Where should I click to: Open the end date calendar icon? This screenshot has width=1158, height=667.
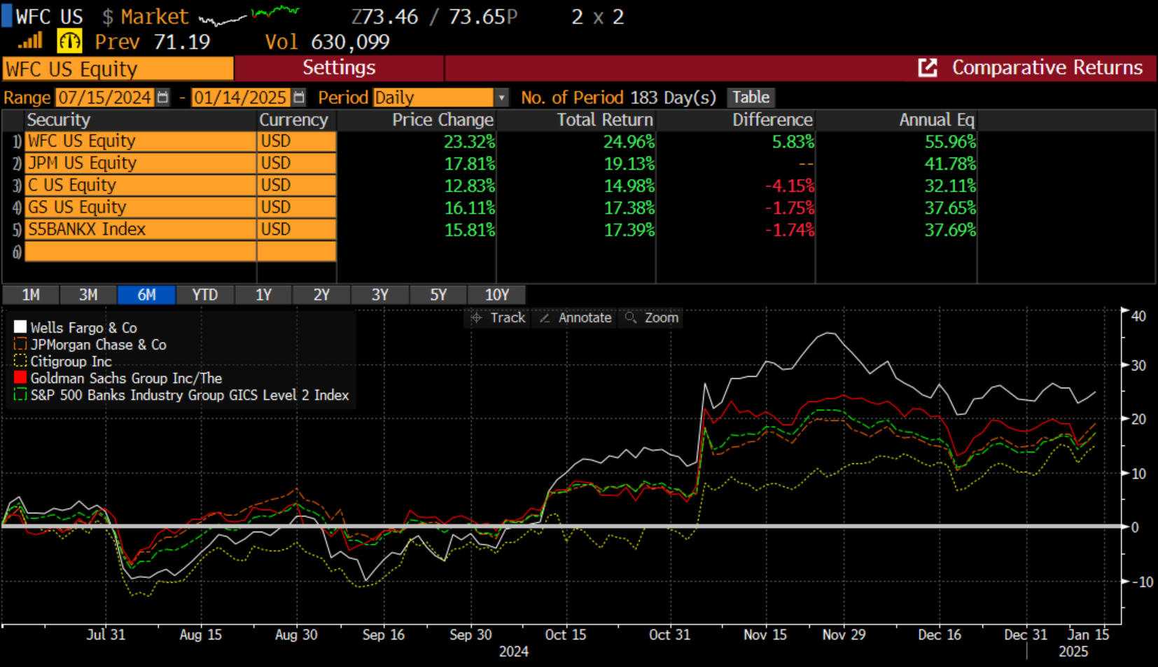tap(299, 97)
